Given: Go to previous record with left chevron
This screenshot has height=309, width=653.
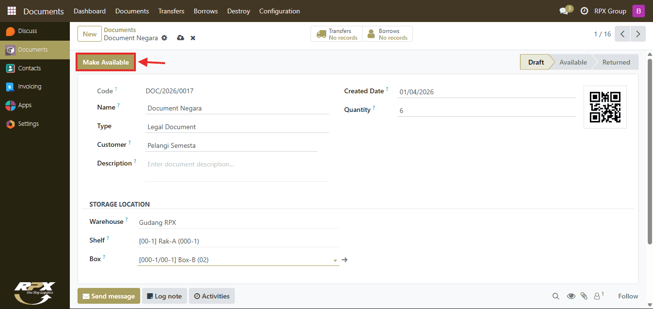Looking at the screenshot, I should tap(622, 34).
